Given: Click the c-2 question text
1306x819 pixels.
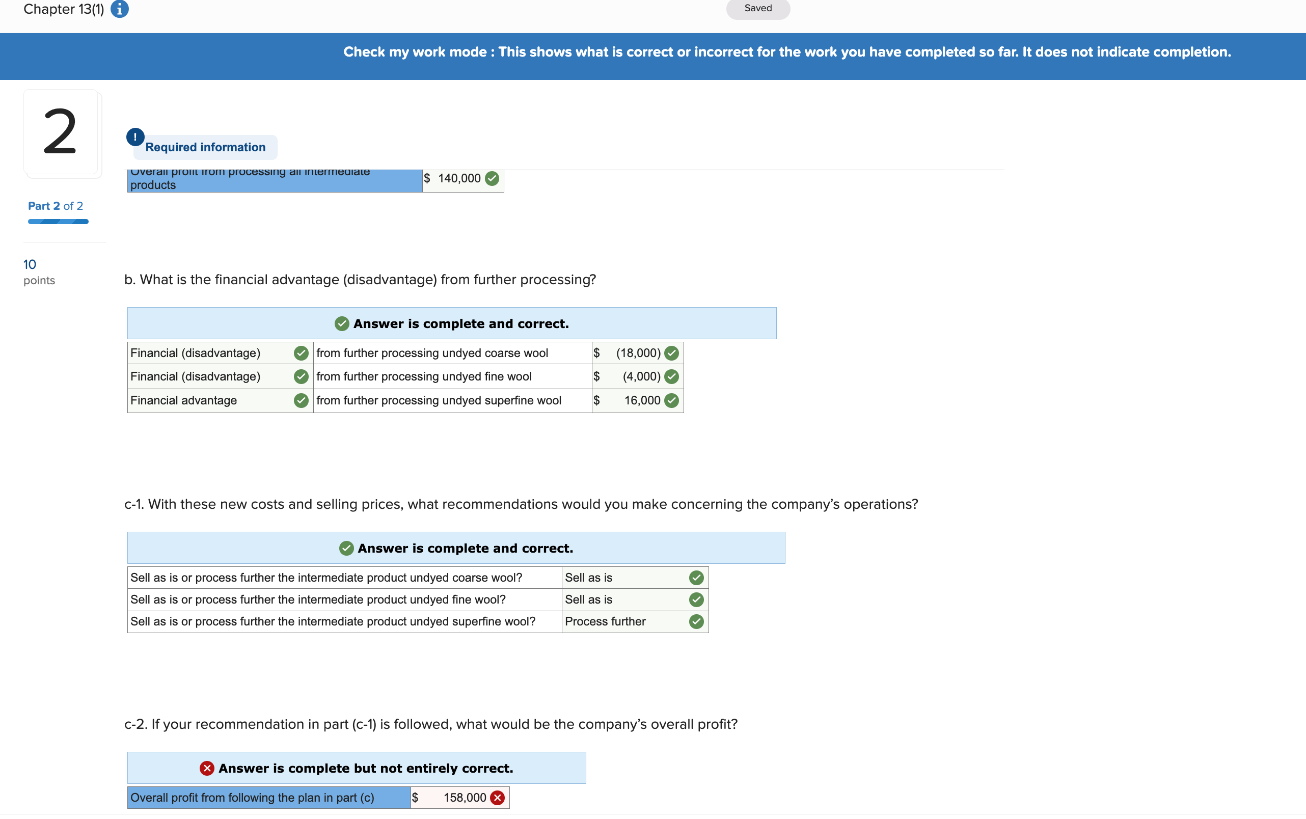Looking at the screenshot, I should [x=430, y=724].
